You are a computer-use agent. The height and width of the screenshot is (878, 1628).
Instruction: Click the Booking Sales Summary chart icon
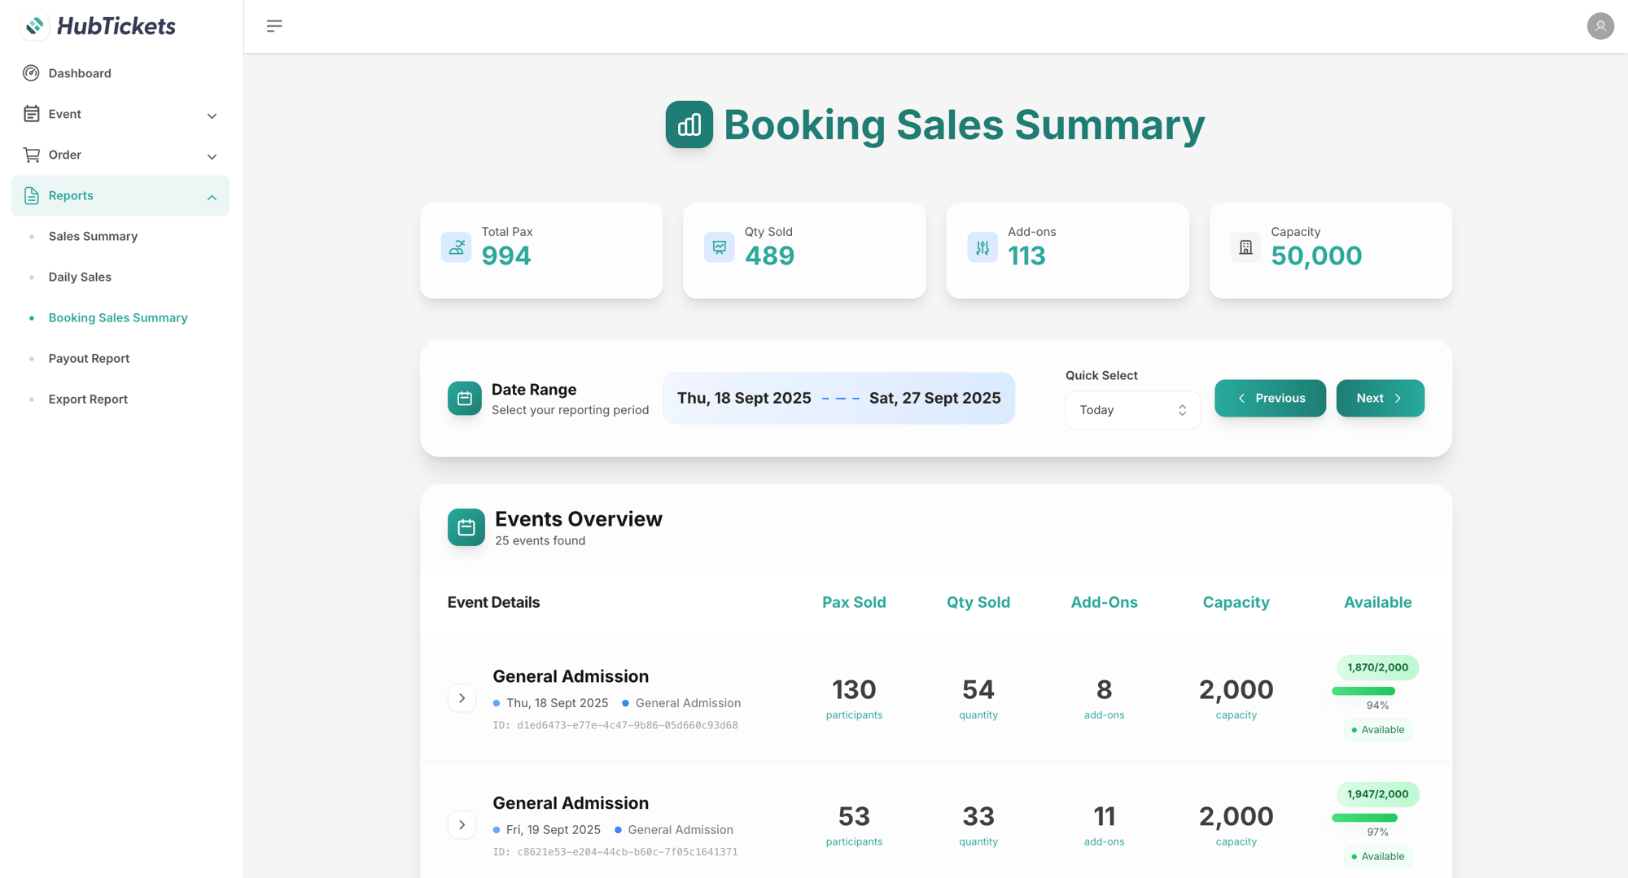pos(689,124)
